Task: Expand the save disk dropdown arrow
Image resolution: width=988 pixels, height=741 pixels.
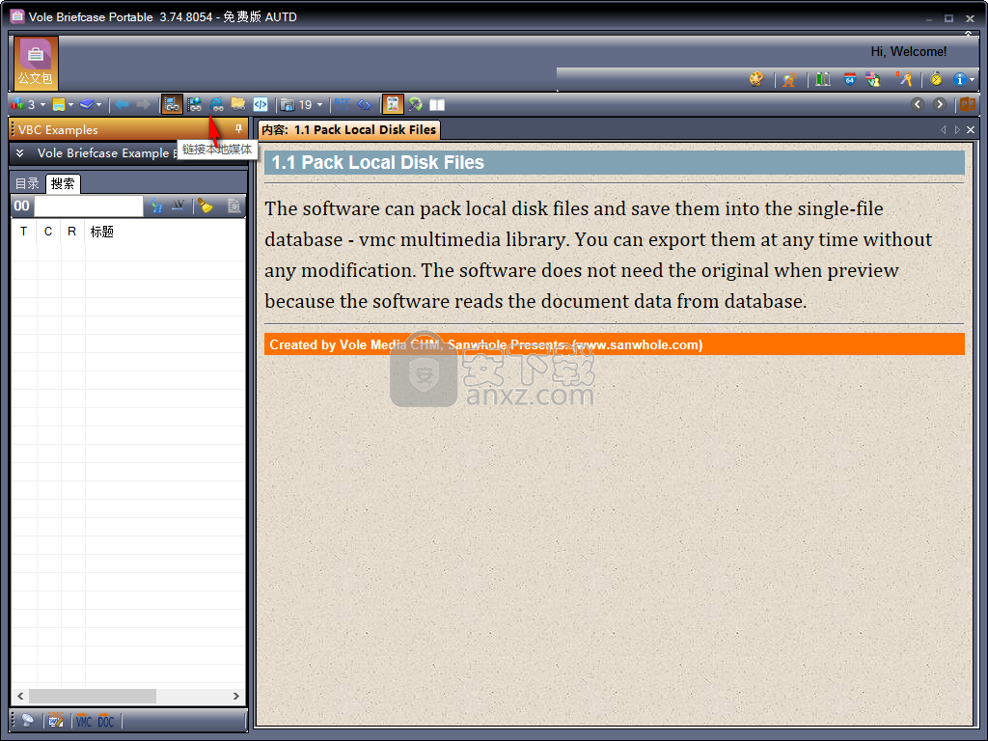Action: (x=70, y=104)
